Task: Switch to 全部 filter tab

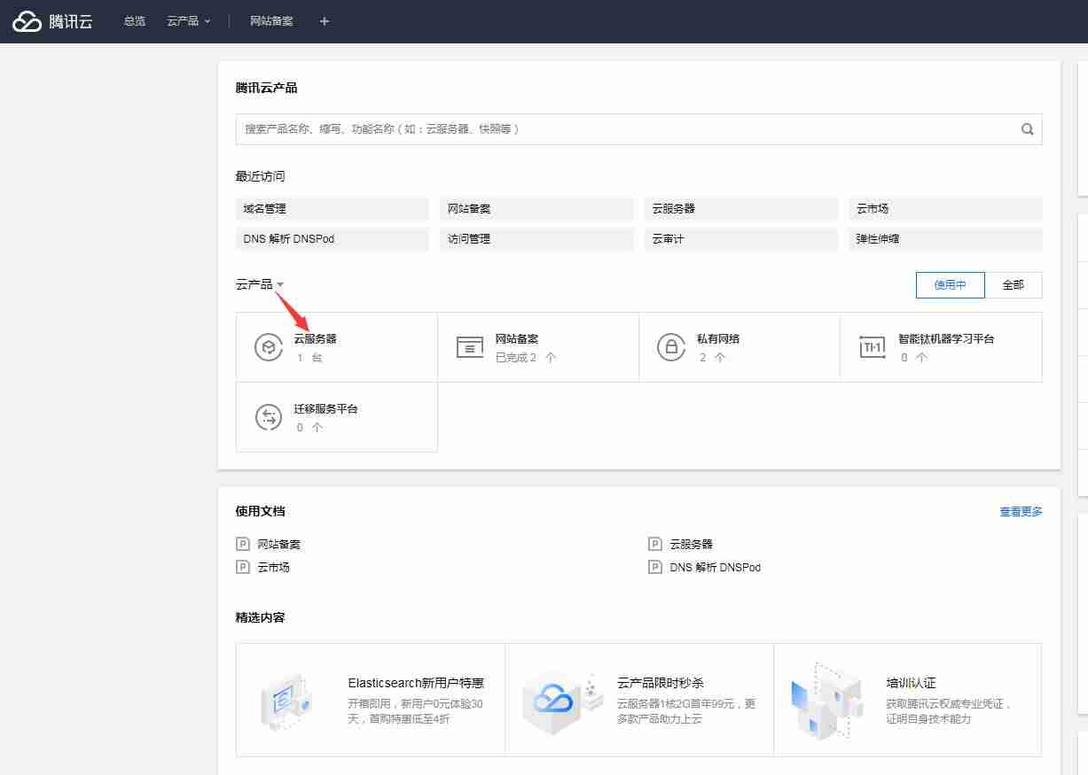Action: coord(1013,284)
